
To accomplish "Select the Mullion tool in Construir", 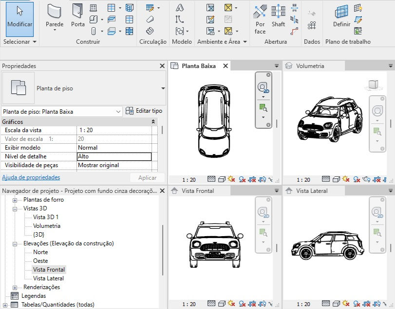I will pyautogui.click(x=129, y=31).
